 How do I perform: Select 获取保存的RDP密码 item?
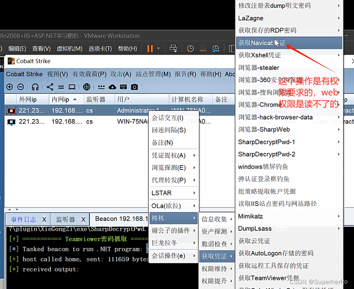pos(289,31)
